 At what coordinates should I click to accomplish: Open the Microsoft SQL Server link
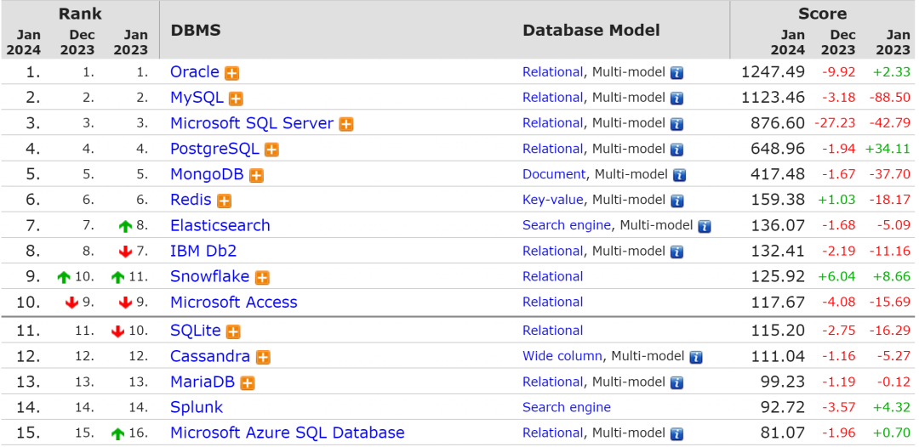[x=252, y=123]
